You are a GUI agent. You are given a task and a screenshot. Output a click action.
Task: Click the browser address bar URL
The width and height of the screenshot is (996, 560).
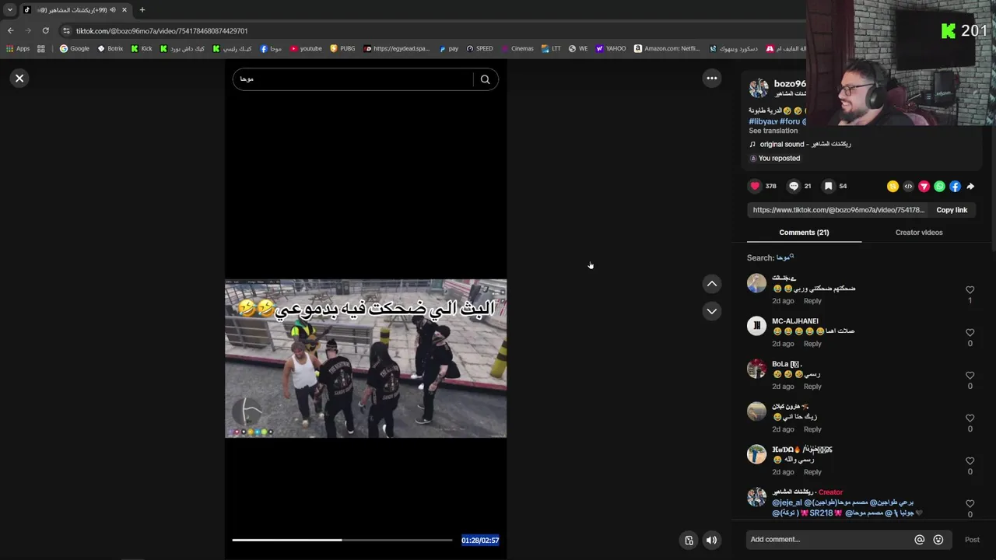coord(162,31)
